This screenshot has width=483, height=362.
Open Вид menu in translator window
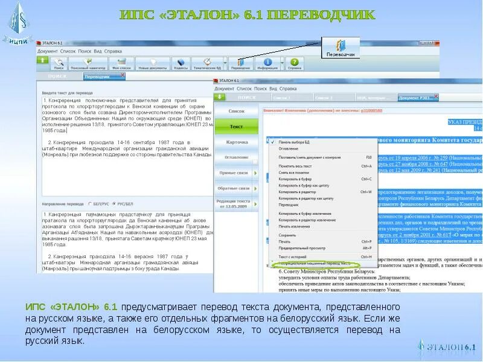coord(98,51)
